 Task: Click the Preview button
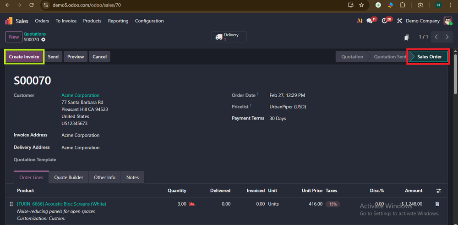click(76, 57)
